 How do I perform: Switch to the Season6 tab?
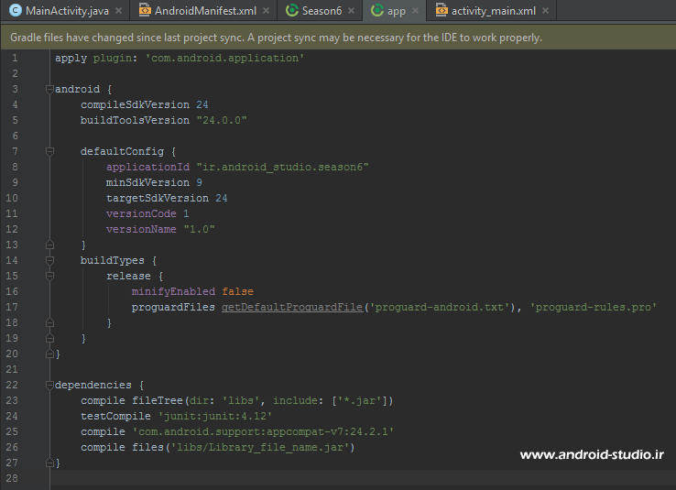(322, 12)
